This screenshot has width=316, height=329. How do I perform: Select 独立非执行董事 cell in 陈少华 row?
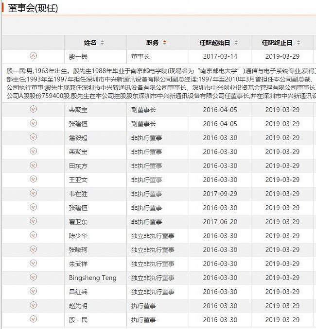(x=153, y=236)
